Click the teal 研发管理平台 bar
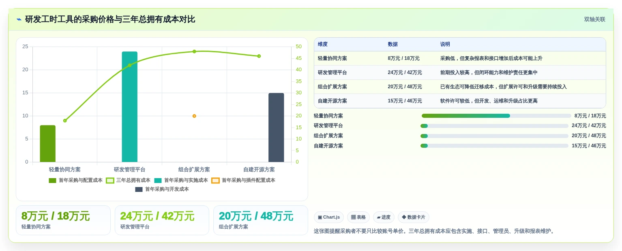The height and width of the screenshot is (251, 622). click(x=130, y=107)
